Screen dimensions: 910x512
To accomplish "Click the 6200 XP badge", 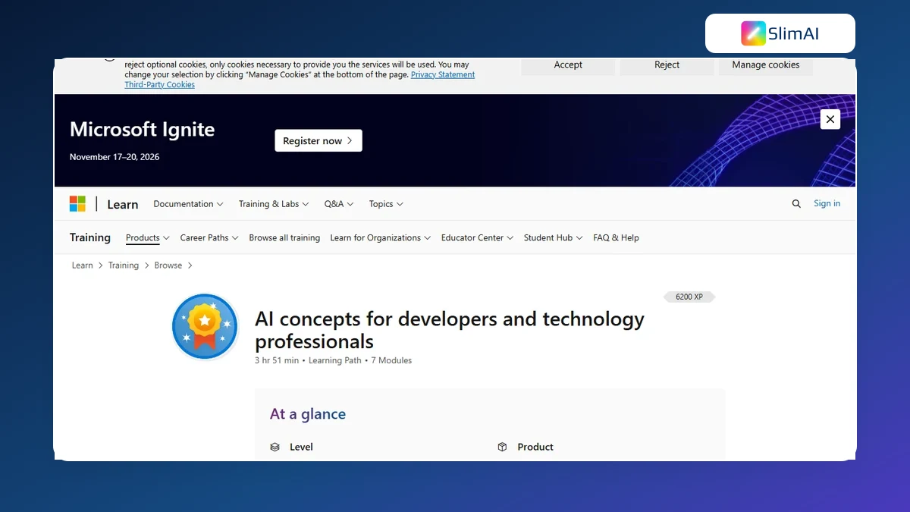I will (x=689, y=297).
